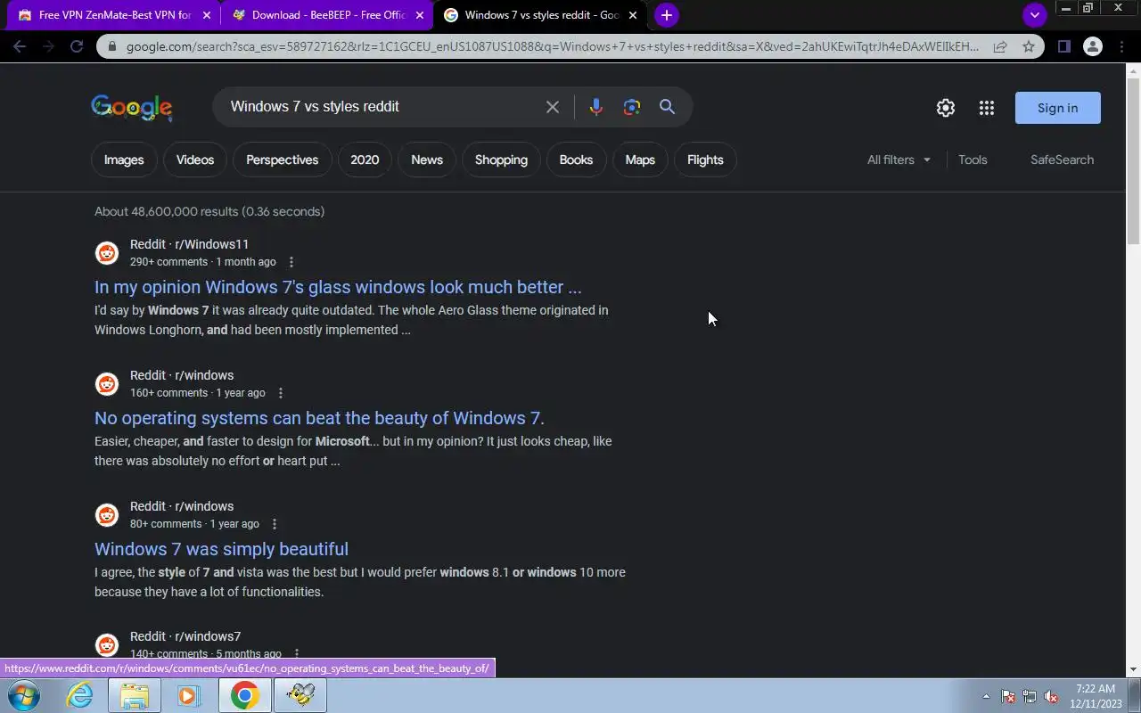
Task: Filter results by News
Action: point(427,160)
